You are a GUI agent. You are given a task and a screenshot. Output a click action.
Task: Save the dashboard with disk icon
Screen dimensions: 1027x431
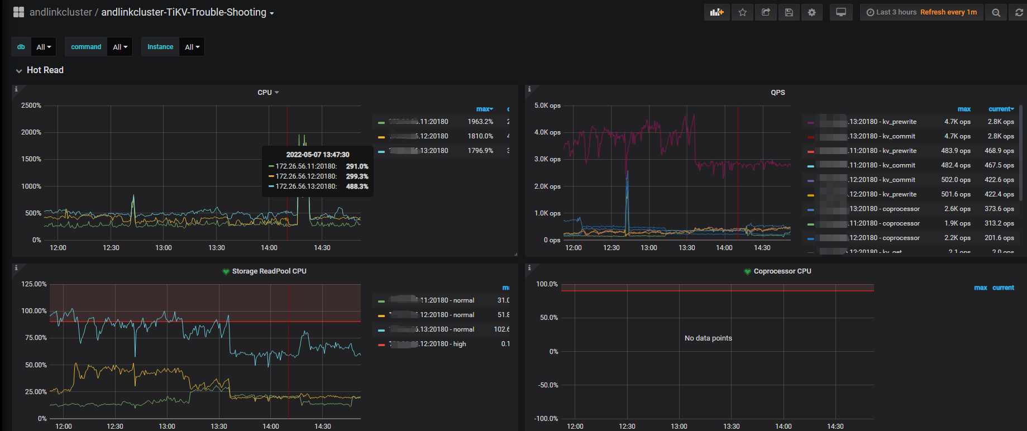[789, 12]
